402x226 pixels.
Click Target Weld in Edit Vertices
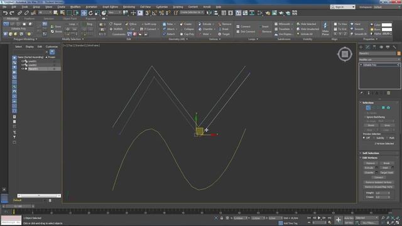pos(387,173)
